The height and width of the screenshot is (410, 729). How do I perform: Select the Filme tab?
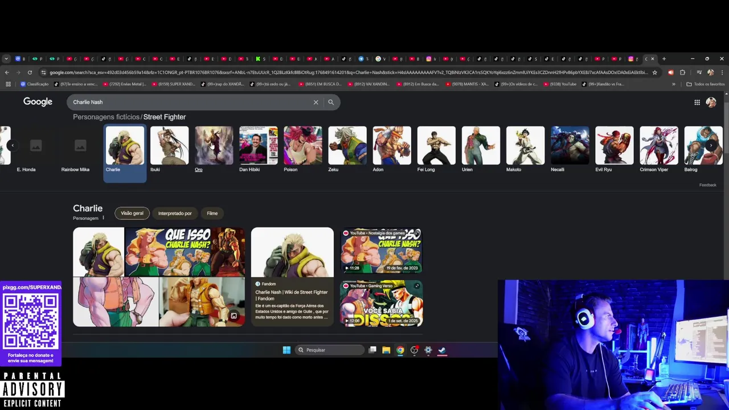click(x=212, y=214)
